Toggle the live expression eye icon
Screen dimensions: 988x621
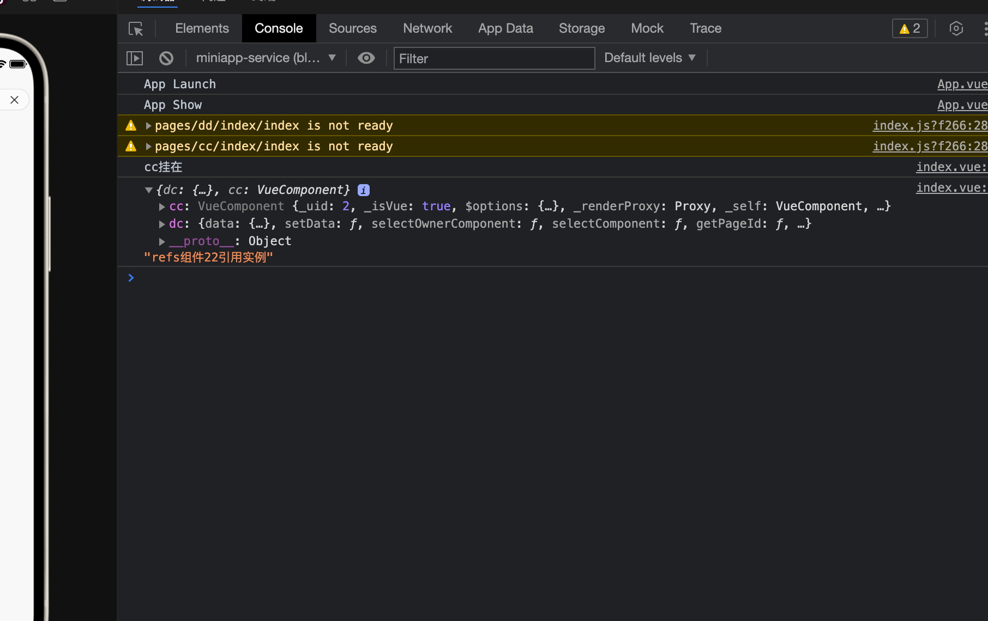(366, 58)
